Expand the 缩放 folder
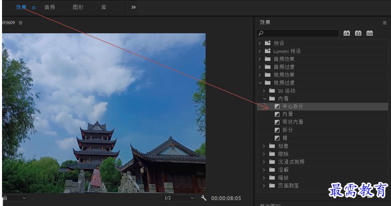 [264, 178]
